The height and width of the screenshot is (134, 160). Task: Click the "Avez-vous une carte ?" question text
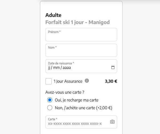(65, 92)
